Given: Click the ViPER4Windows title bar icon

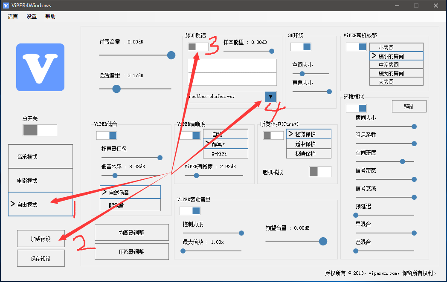Looking at the screenshot, I should pyautogui.click(x=6, y=6).
